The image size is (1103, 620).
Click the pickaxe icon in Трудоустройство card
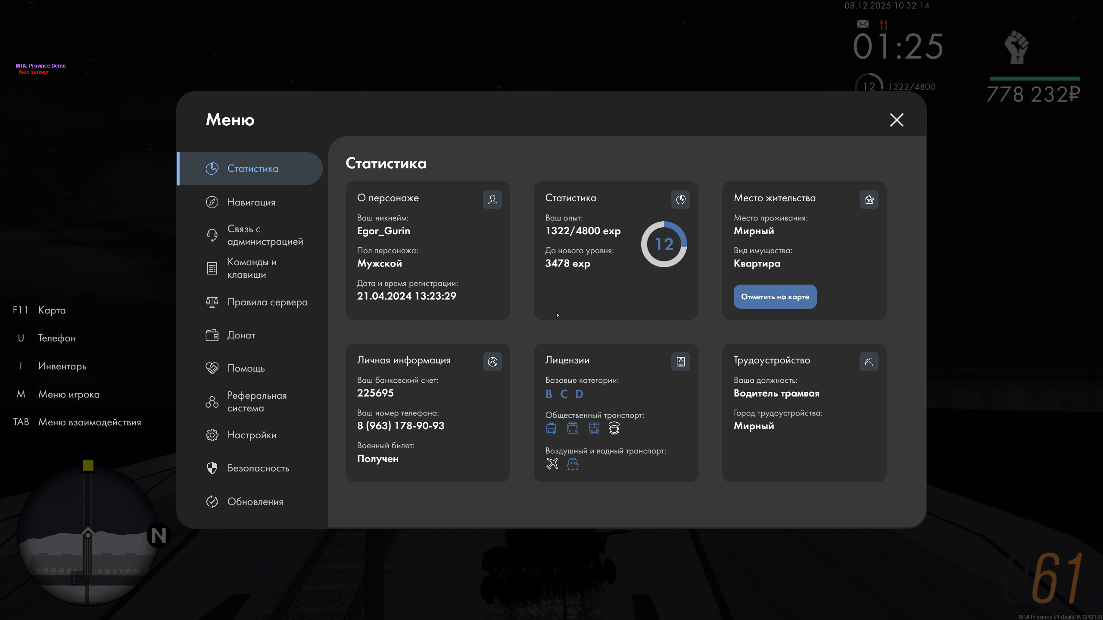[x=869, y=362]
